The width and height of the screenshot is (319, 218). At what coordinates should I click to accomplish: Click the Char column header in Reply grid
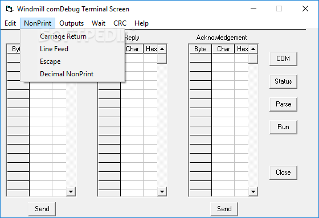click(x=133, y=49)
